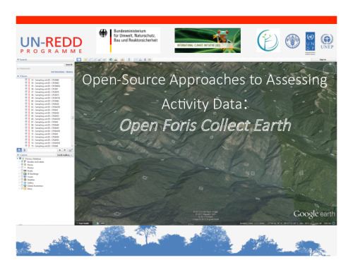Image resolution: width=353 pixels, height=272 pixels.
Task: Open Get Directions link
Action: [x=58, y=72]
